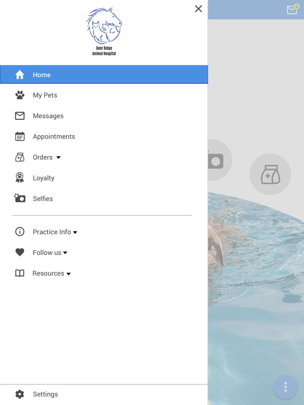
Task: Click the Selfies camera icon
Action: coord(20,198)
